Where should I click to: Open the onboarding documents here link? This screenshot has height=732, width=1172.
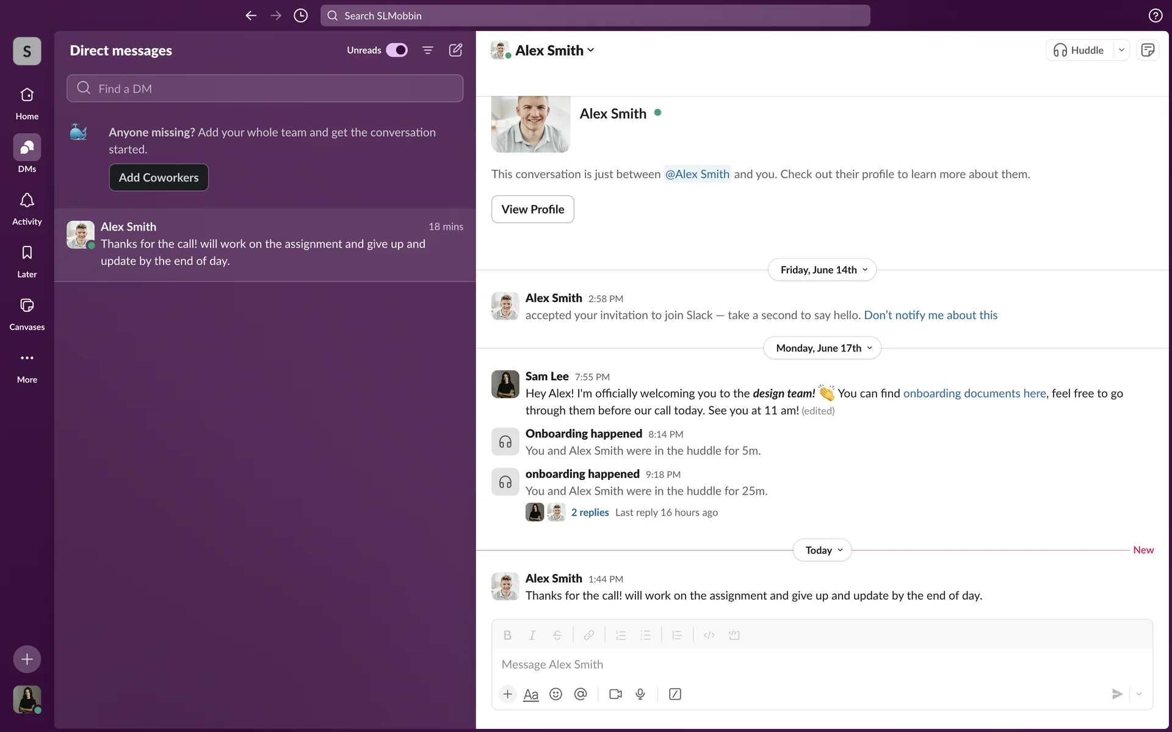[974, 393]
